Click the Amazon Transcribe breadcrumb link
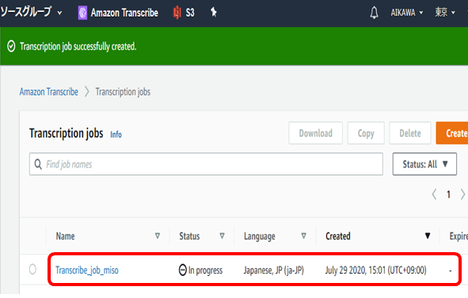The image size is (468, 298). point(49,92)
